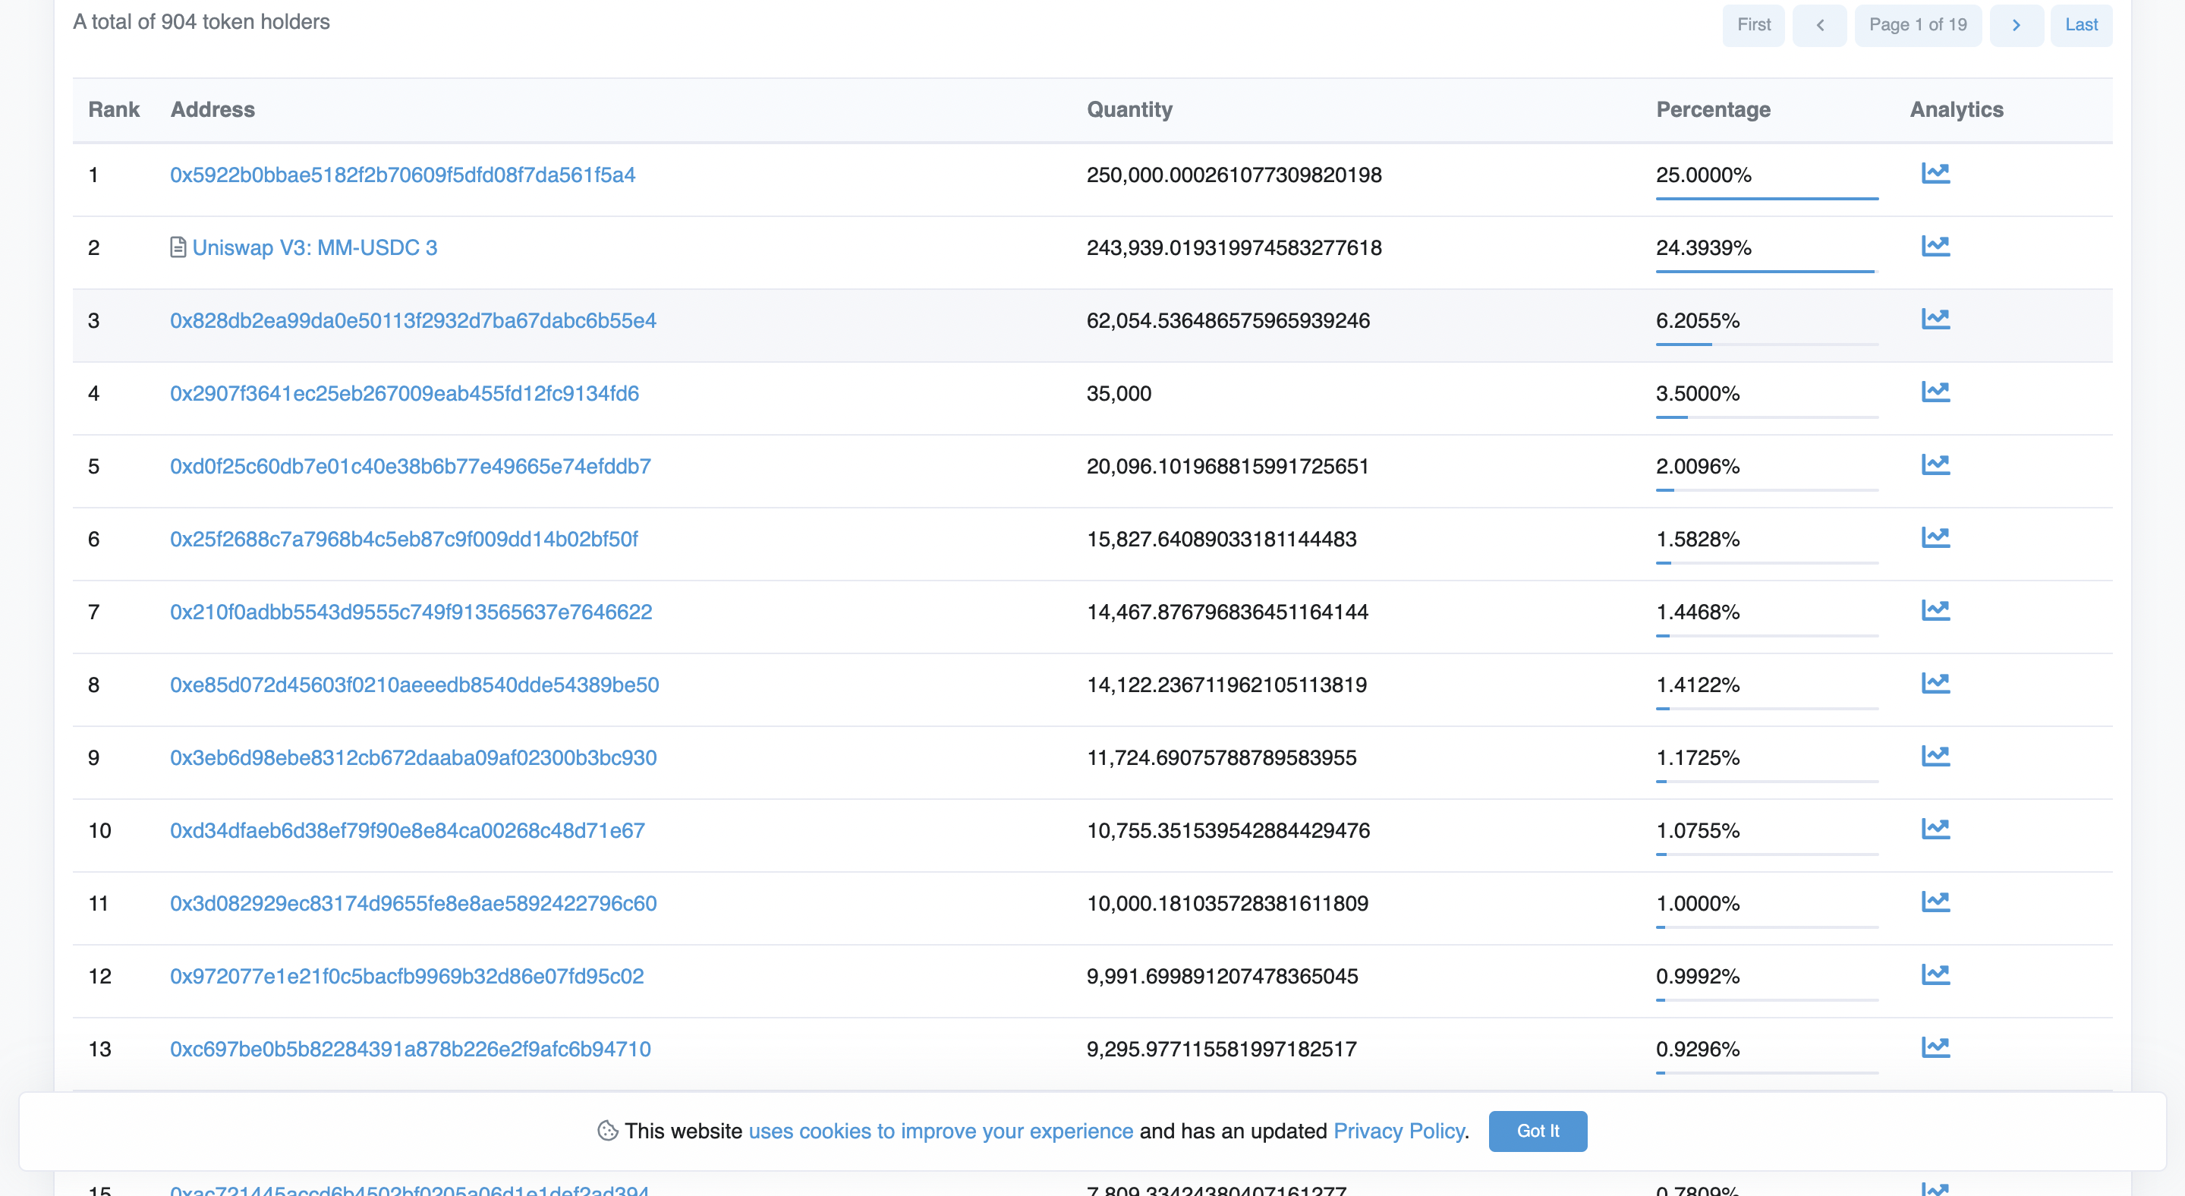Click the percentage progress bar under 25.0000%
Image resolution: width=2185 pixels, height=1196 pixels.
(x=1767, y=201)
